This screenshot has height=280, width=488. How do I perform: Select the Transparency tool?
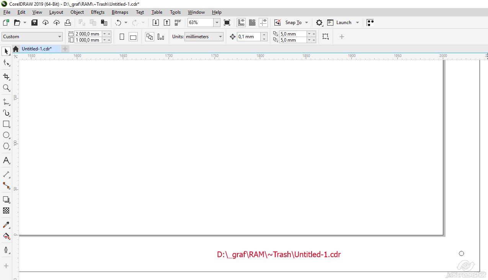pyautogui.click(x=6, y=210)
